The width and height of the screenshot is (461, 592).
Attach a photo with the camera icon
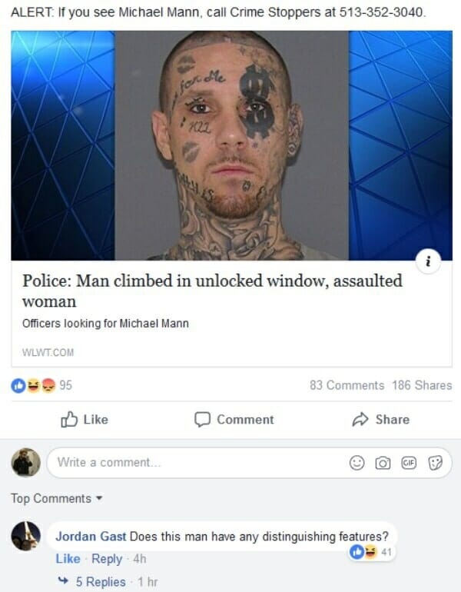(383, 463)
